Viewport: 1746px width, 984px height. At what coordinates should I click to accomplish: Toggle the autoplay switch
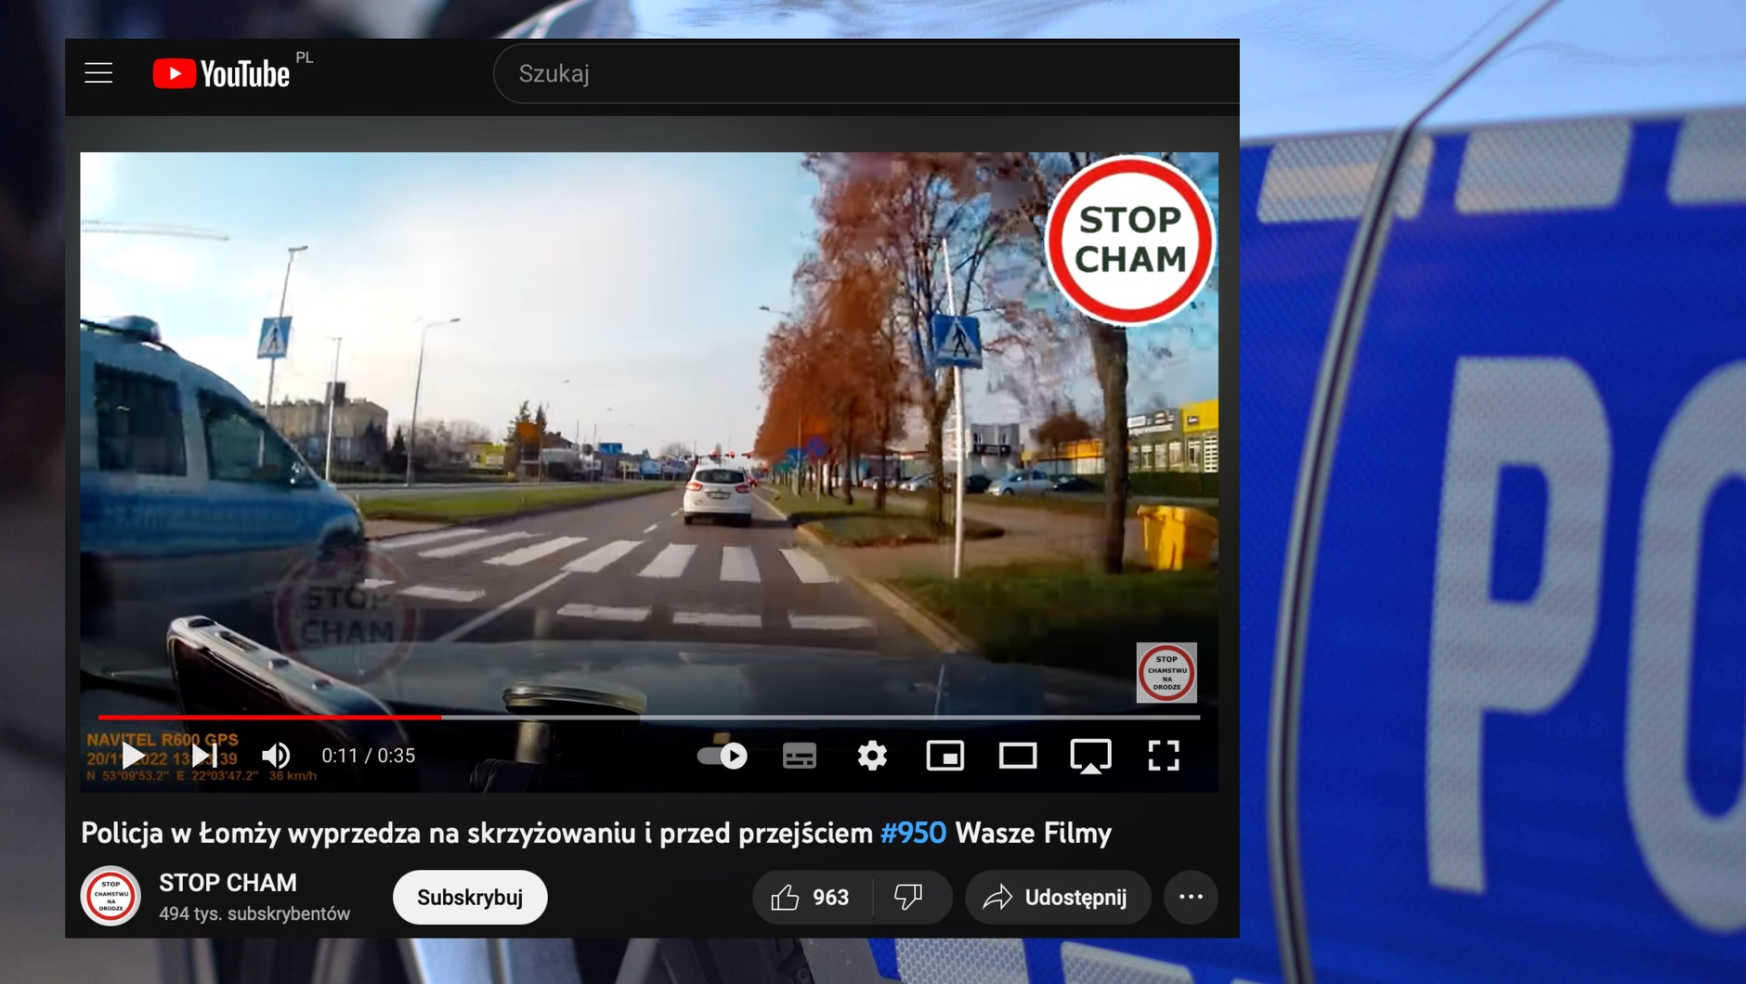pos(723,756)
